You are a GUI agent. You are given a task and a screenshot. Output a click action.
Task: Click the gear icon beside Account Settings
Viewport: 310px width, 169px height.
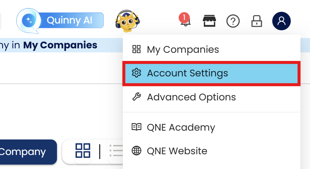[x=137, y=73]
